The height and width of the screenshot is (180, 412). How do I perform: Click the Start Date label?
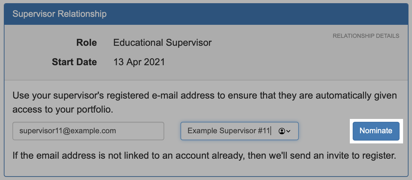(74, 62)
